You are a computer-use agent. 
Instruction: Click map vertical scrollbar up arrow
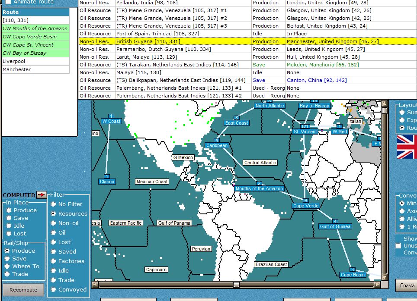pyautogui.click(x=385, y=103)
